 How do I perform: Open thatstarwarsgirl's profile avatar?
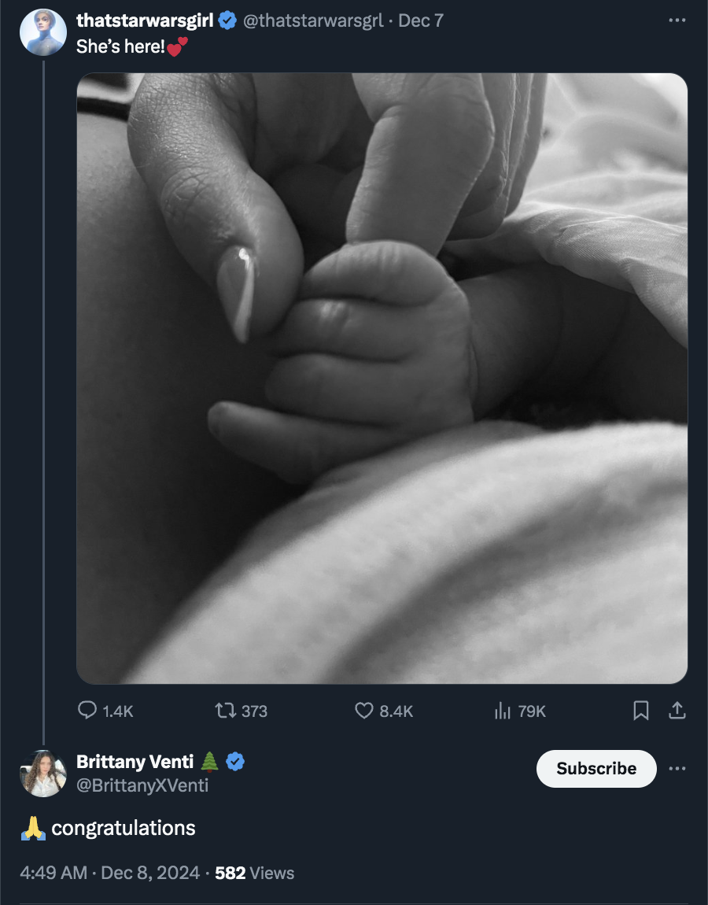click(43, 32)
